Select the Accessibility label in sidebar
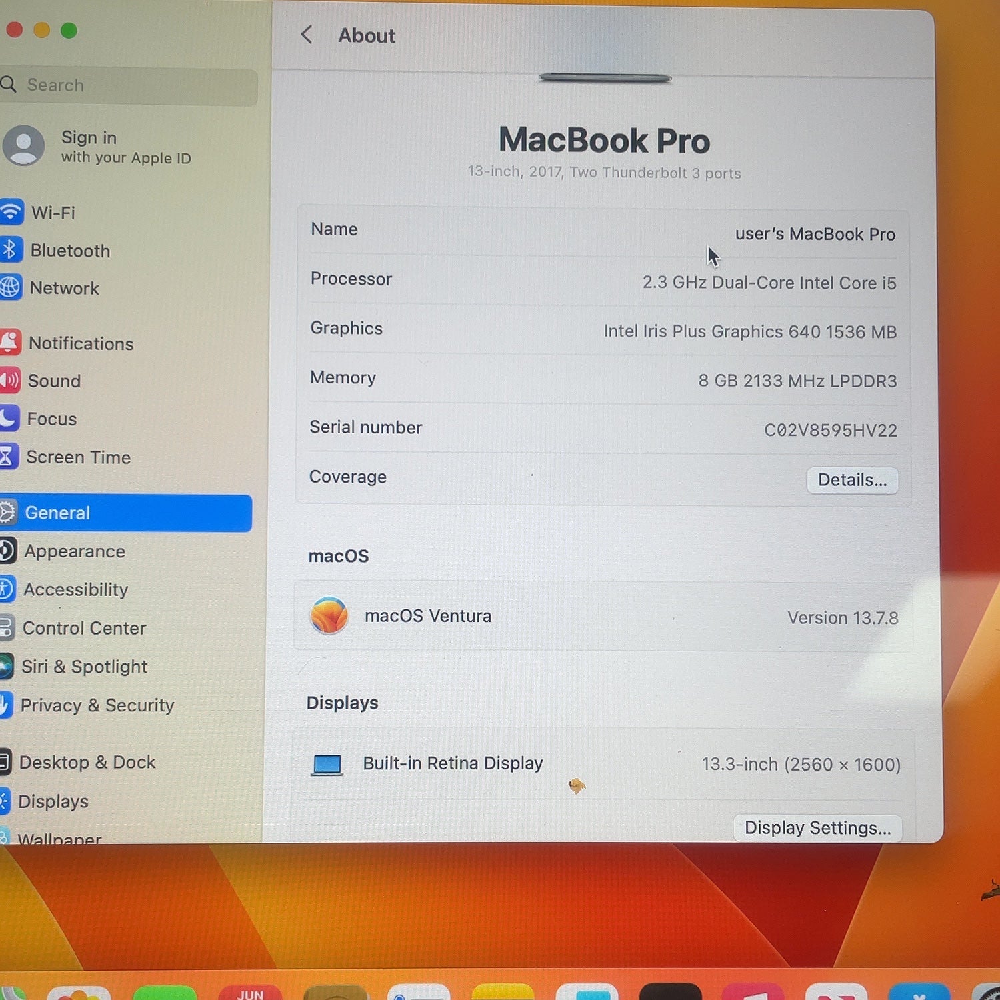 coord(76,590)
